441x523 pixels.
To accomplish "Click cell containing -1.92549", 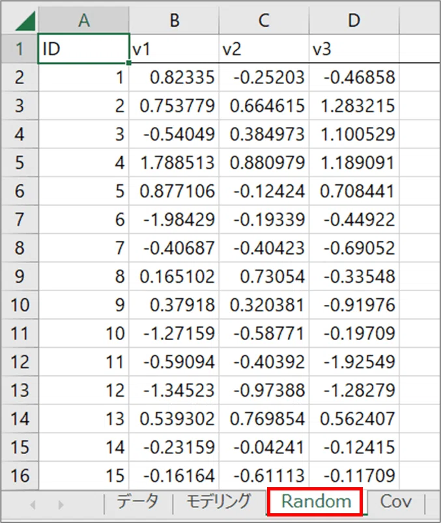I will (x=354, y=362).
